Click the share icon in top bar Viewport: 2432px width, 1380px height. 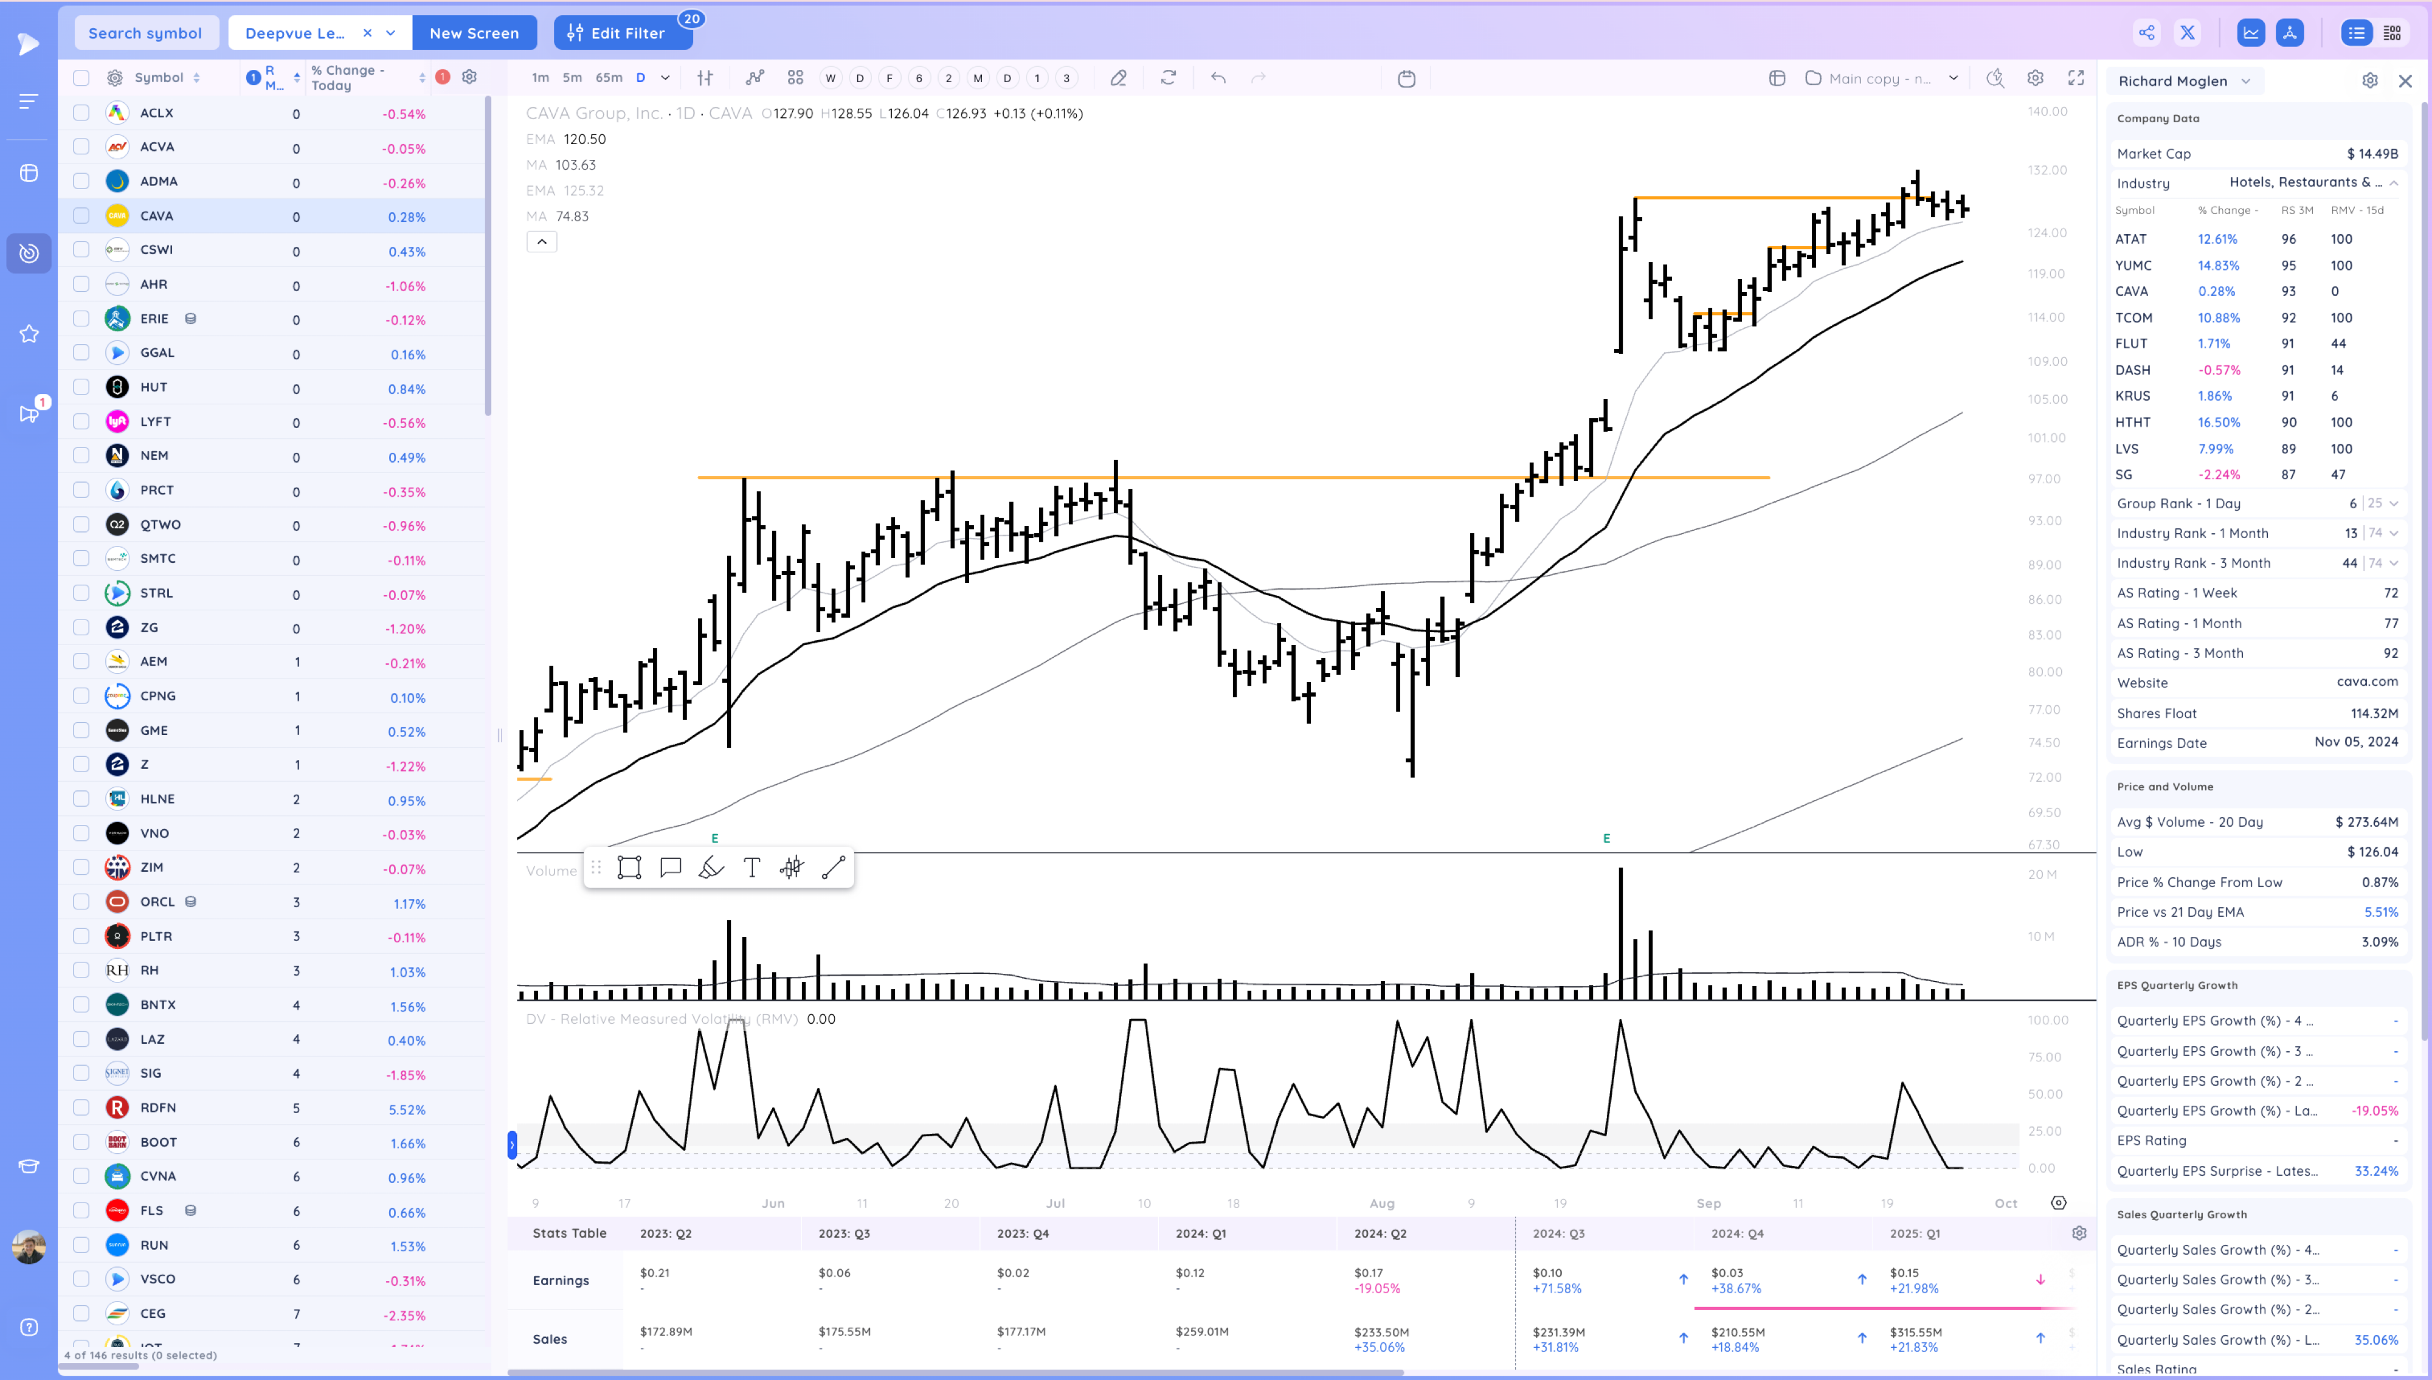click(x=2147, y=33)
